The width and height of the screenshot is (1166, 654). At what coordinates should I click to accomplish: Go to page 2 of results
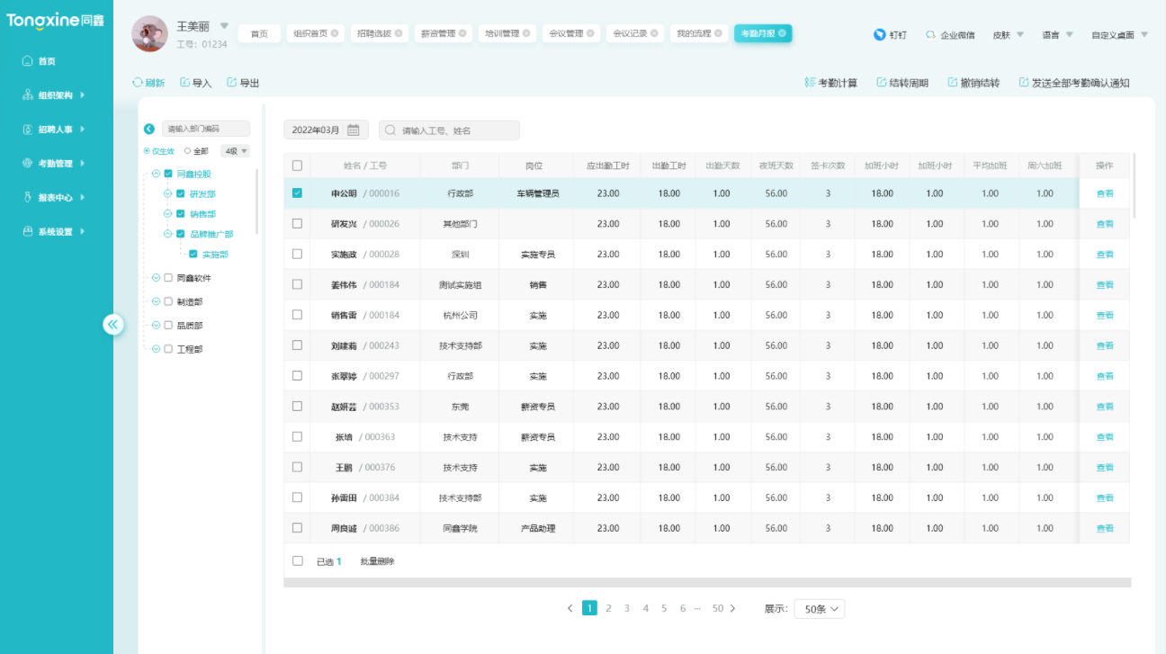(608, 608)
